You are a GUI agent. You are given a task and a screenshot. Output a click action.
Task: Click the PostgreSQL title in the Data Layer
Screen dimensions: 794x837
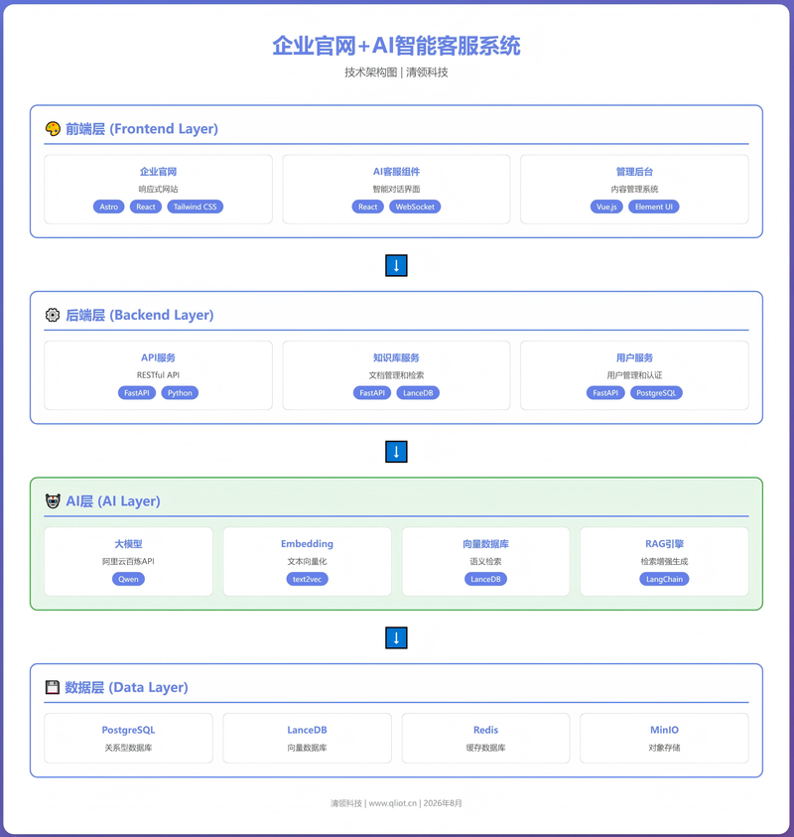[129, 730]
